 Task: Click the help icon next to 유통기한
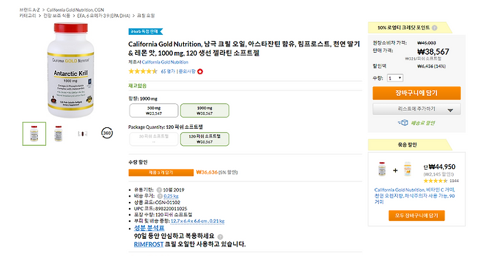[159, 190]
